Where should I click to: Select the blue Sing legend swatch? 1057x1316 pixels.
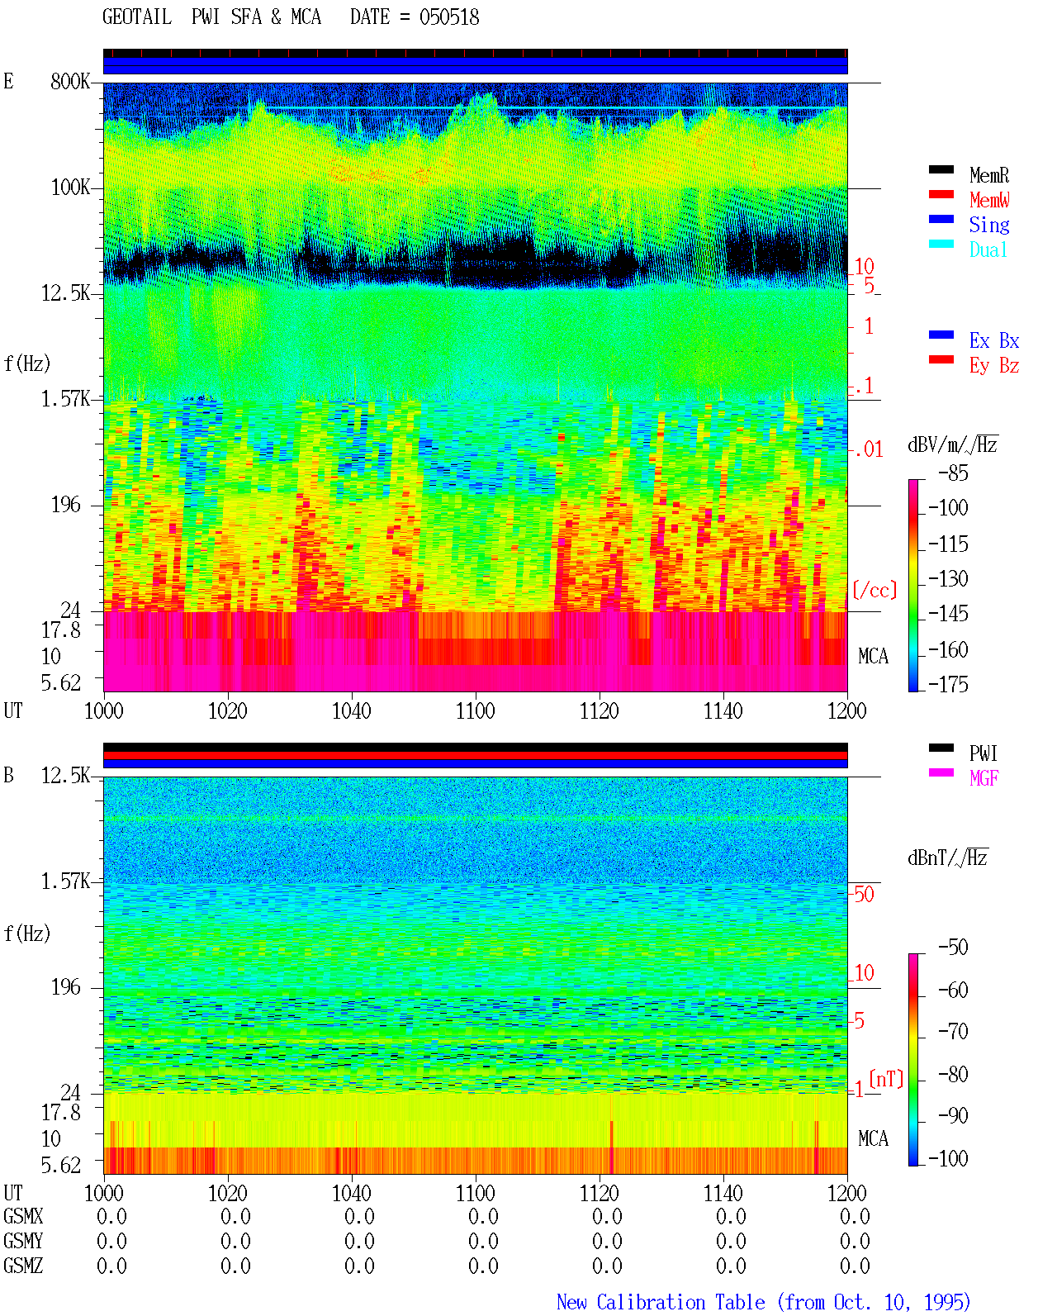pos(941,220)
